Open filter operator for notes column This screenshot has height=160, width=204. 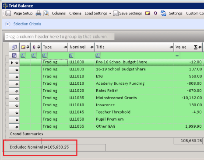23,56
